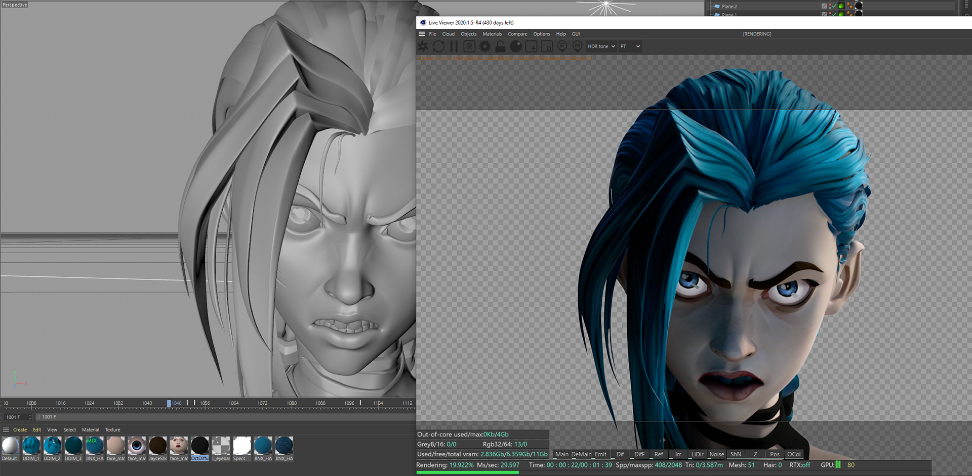Image resolution: width=972 pixels, height=476 pixels.
Task: Select the film region icon
Action: click(x=547, y=46)
